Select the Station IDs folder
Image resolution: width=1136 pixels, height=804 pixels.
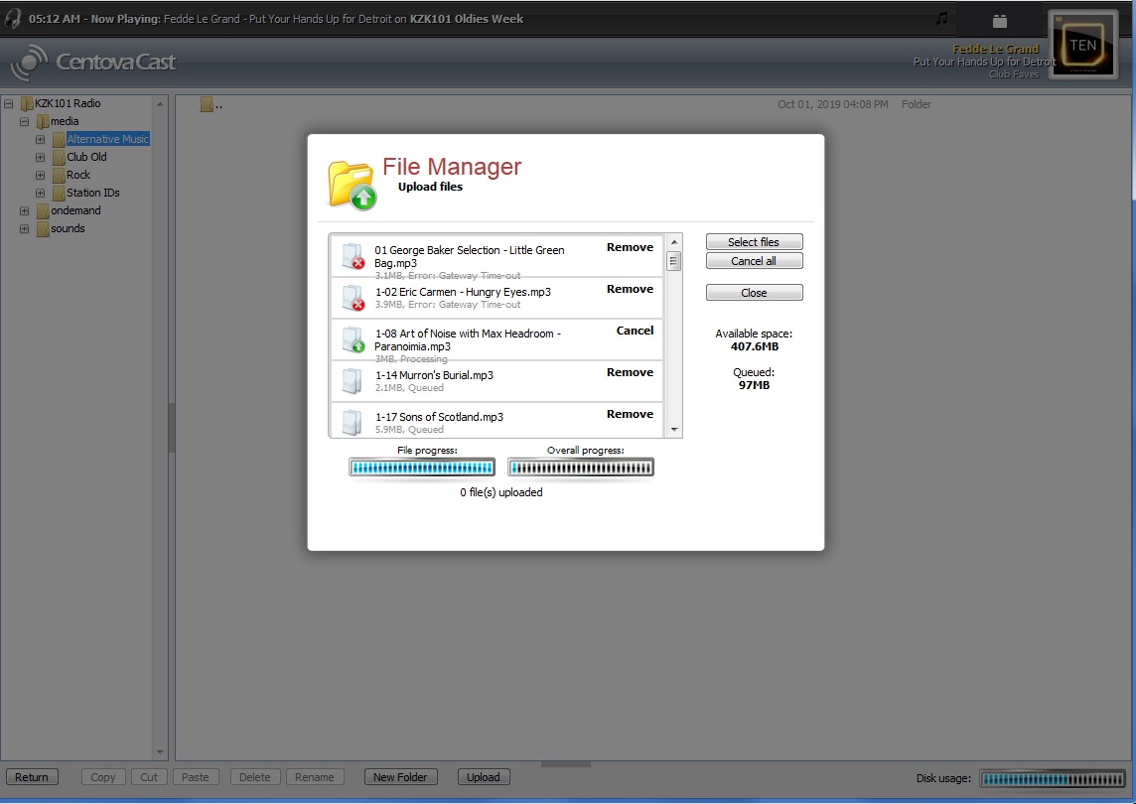(92, 193)
